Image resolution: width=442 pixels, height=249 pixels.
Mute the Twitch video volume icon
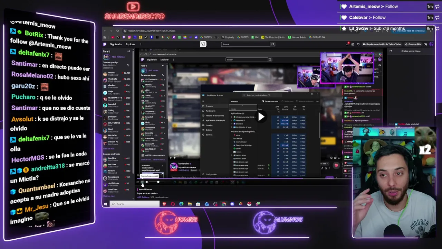point(147,182)
